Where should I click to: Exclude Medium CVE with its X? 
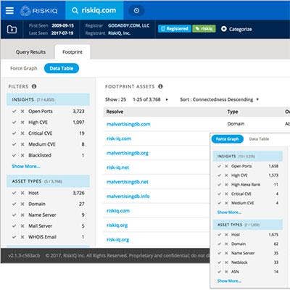tap(22, 144)
